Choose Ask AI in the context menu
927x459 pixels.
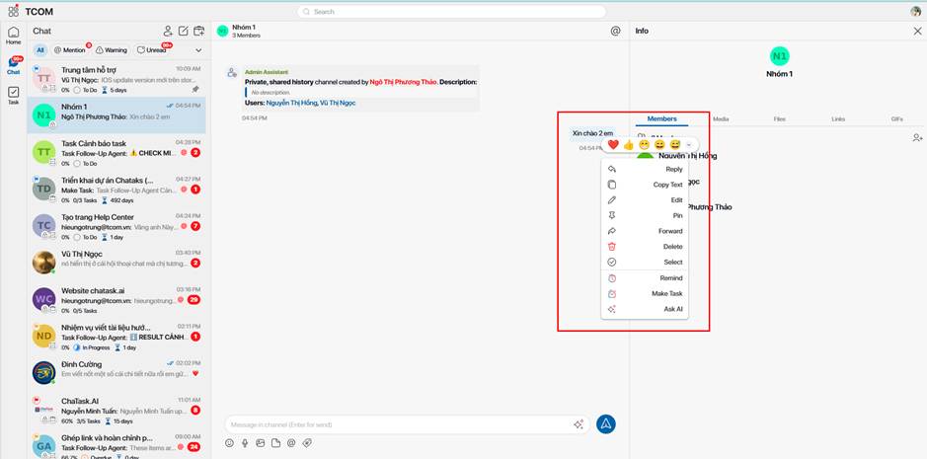(x=645, y=309)
